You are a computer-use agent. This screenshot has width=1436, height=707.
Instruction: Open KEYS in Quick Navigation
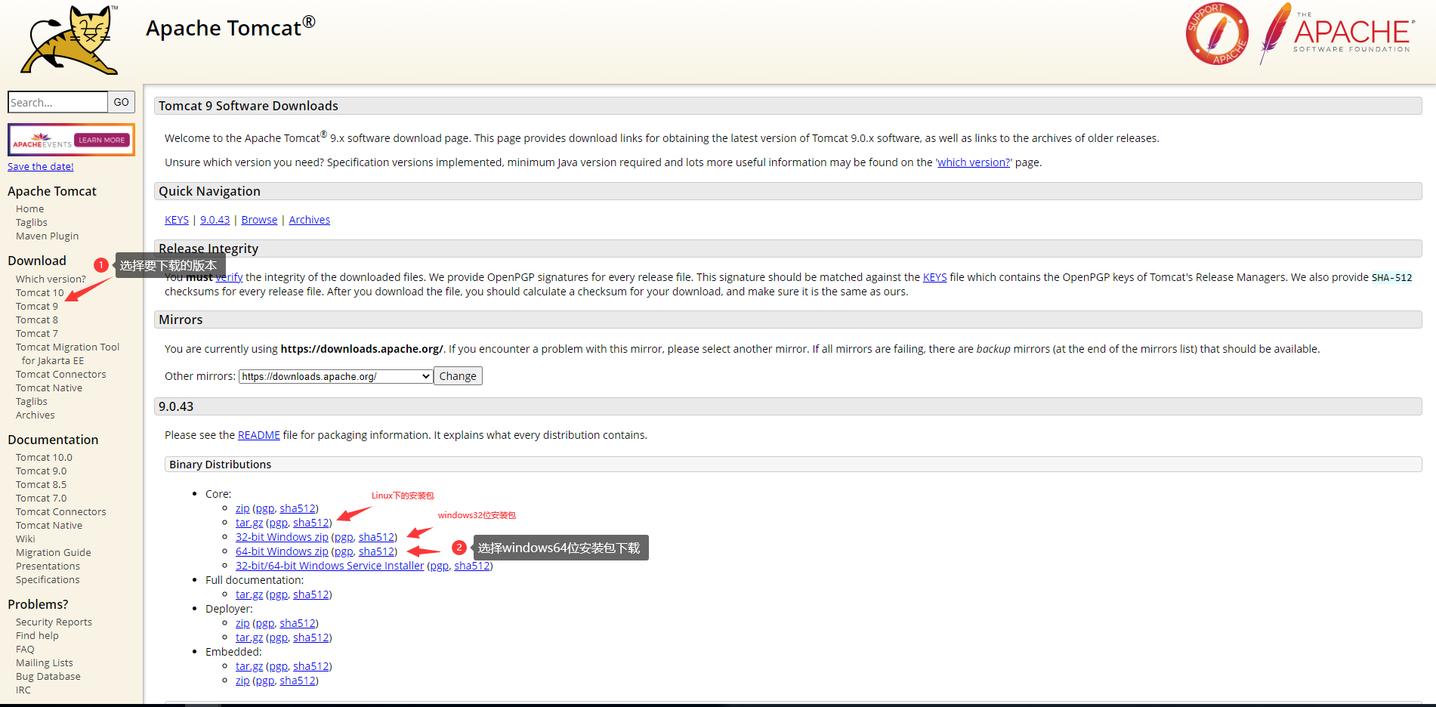[x=177, y=220]
